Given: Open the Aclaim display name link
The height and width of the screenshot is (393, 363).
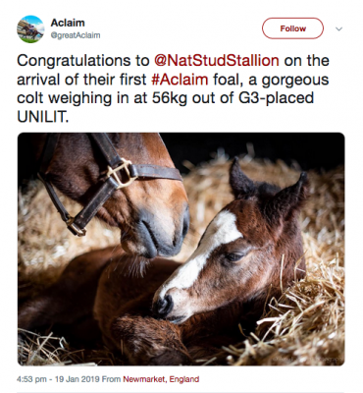Looking at the screenshot, I should [x=68, y=23].
